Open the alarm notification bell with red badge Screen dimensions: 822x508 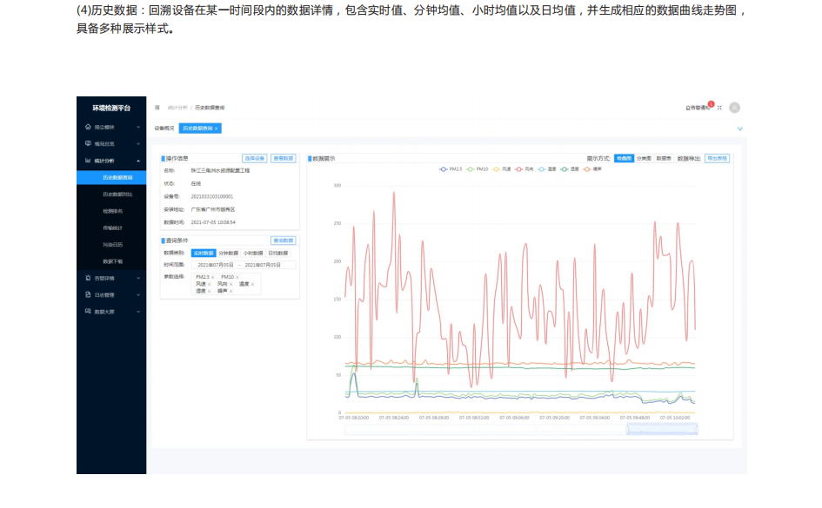[699, 107]
